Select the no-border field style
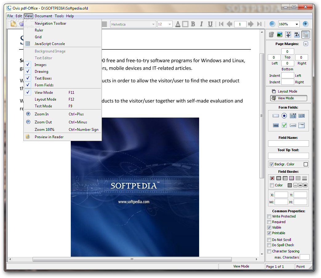This screenshot has width=321, height=278. (x=272, y=178)
